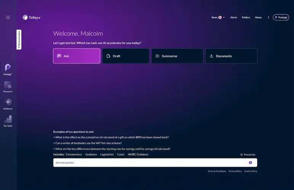
Task: Open Research in the left sidebar
Action: coord(8,86)
